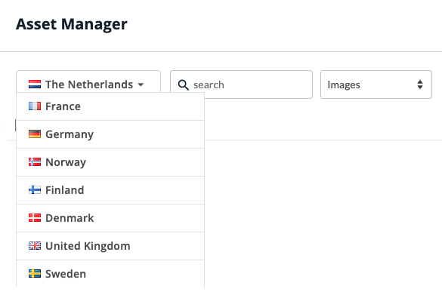Select Finland menu entry

pos(110,190)
